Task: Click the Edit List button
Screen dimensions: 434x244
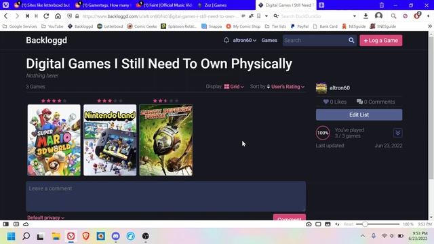Action: coord(359,115)
